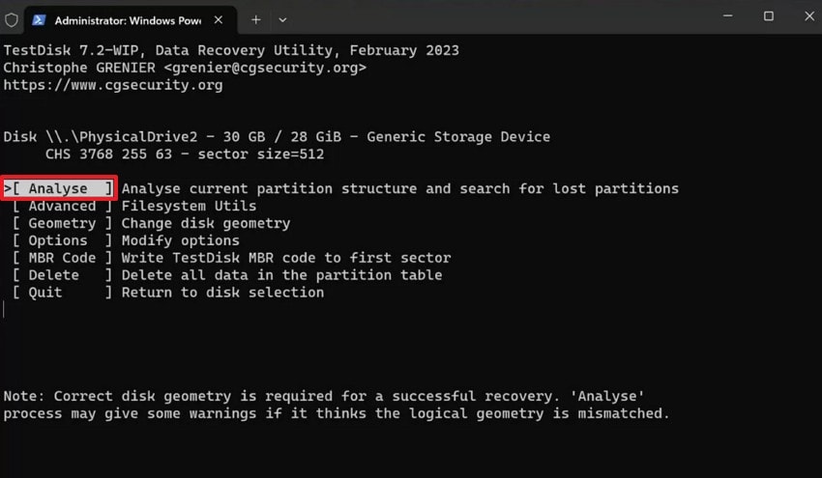Open the https://www.cgsecurity.org link
Image resolution: width=822 pixels, height=478 pixels.
tap(113, 85)
